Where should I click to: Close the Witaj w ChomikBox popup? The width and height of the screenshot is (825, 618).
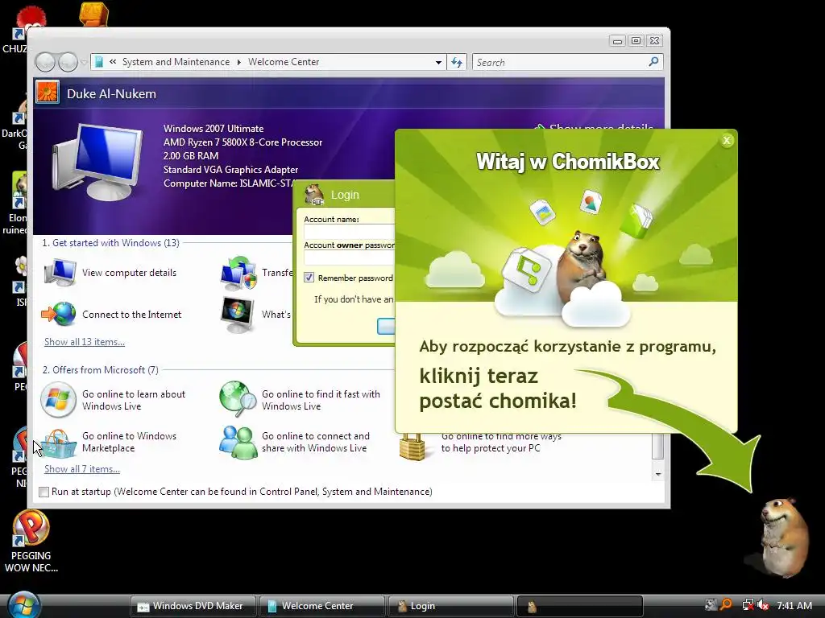click(x=727, y=140)
